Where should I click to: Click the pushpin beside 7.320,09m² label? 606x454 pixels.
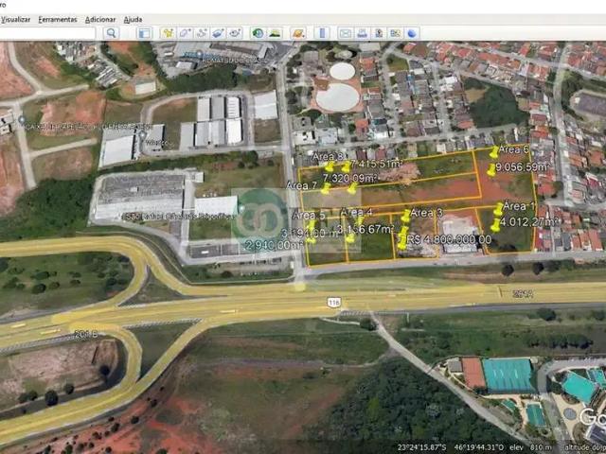352,188
